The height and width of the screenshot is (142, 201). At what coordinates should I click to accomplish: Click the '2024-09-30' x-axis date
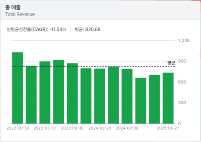click(x=127, y=128)
